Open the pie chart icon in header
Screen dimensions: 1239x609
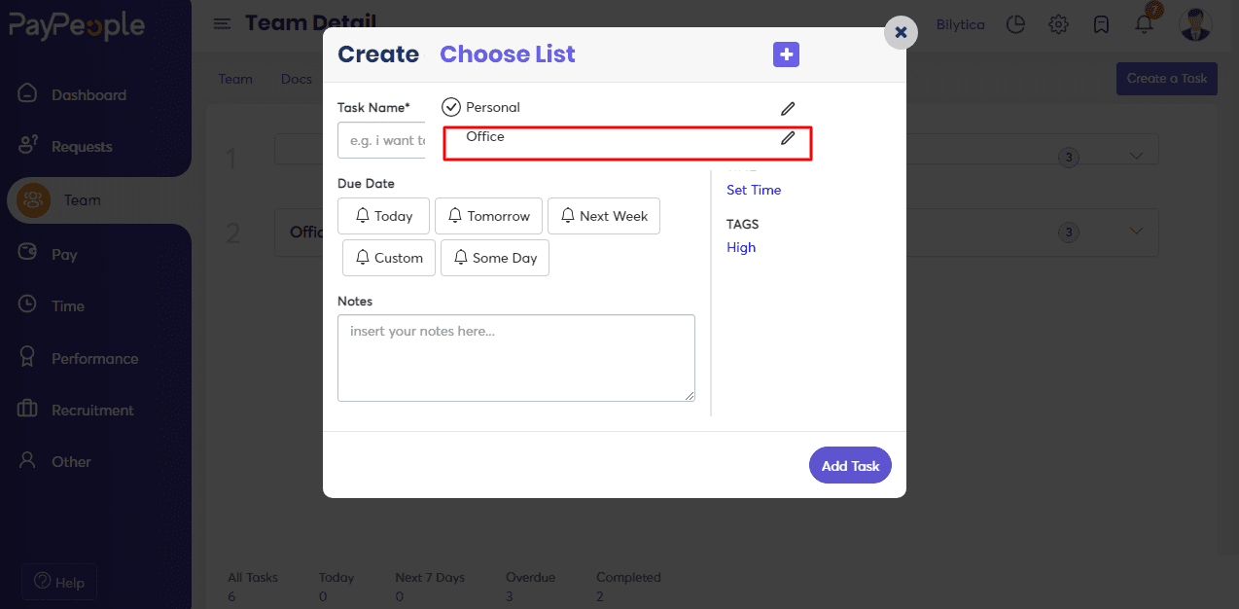tap(1015, 24)
